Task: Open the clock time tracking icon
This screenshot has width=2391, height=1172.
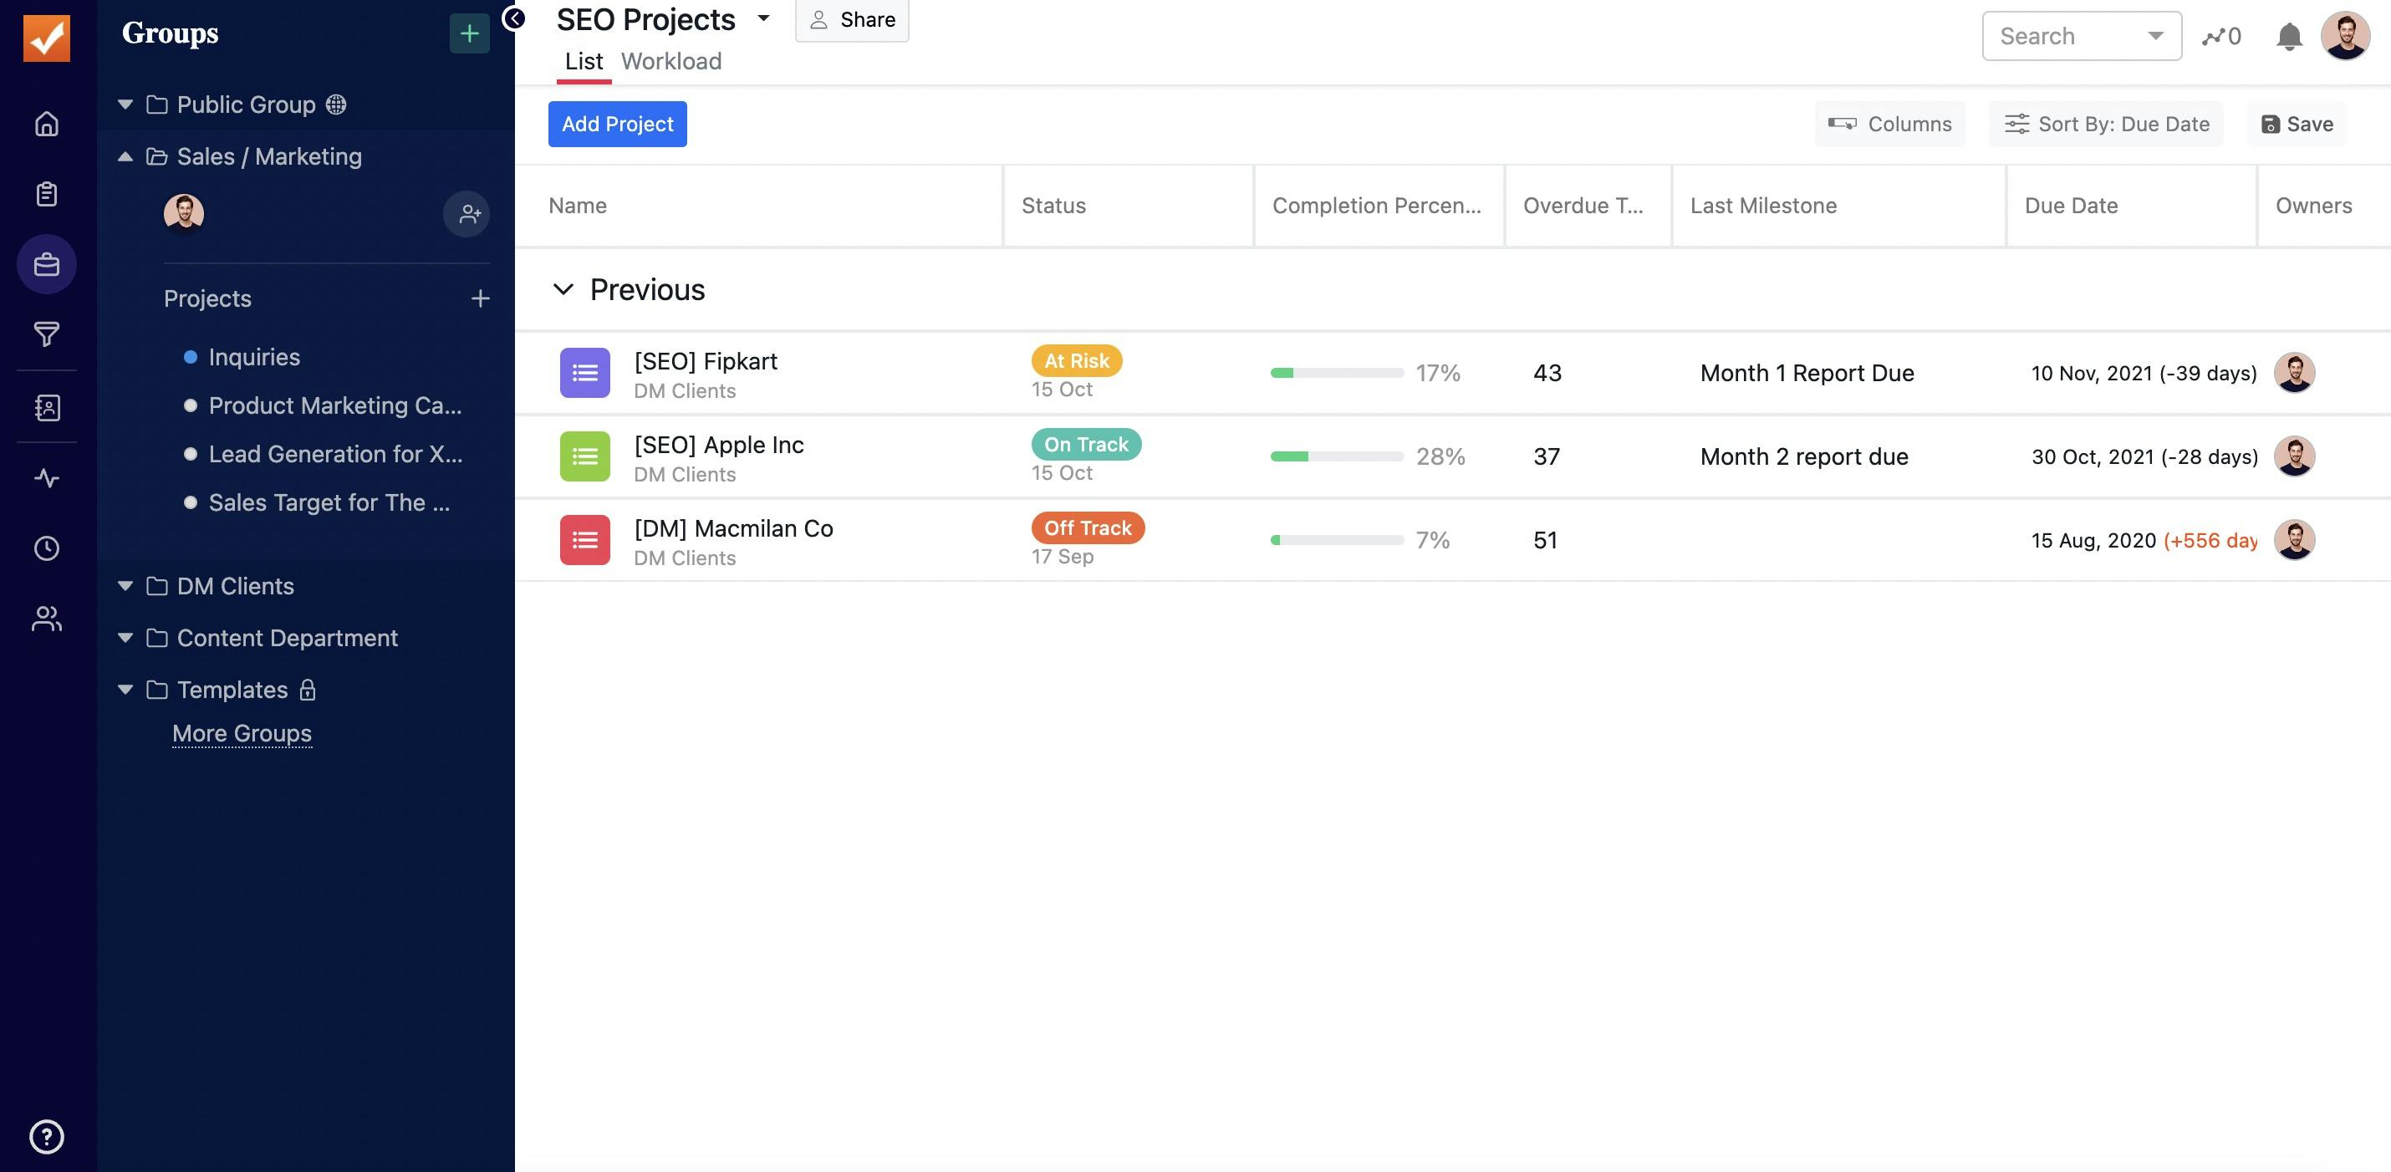Action: 47,548
